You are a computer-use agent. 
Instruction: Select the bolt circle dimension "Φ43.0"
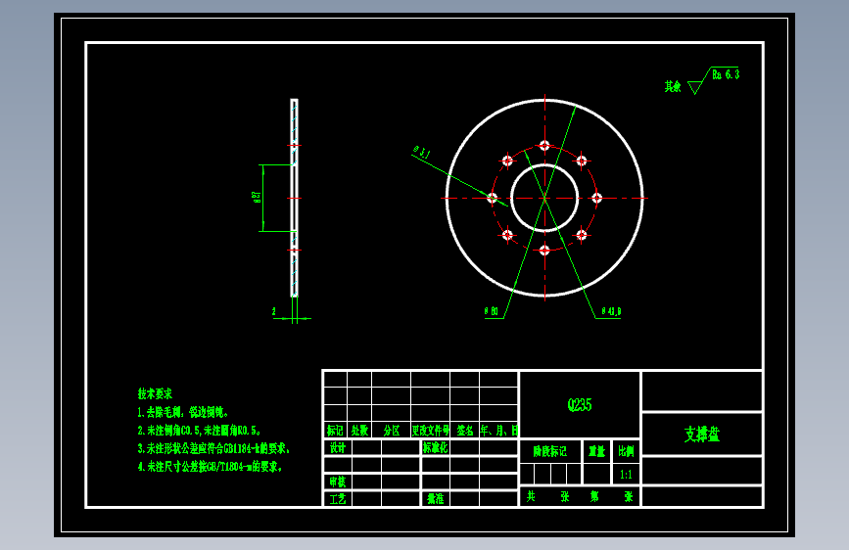click(611, 311)
